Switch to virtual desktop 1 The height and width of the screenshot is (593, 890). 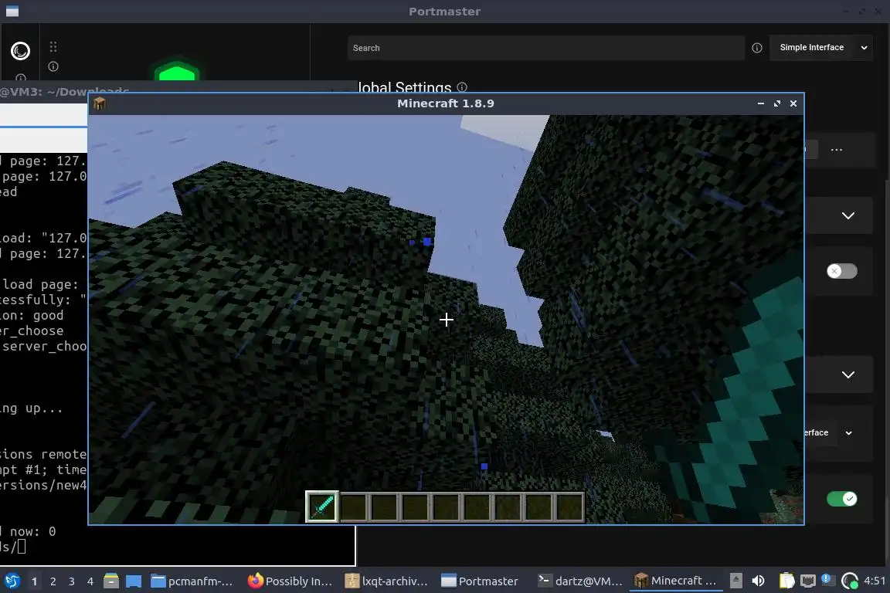tap(34, 581)
